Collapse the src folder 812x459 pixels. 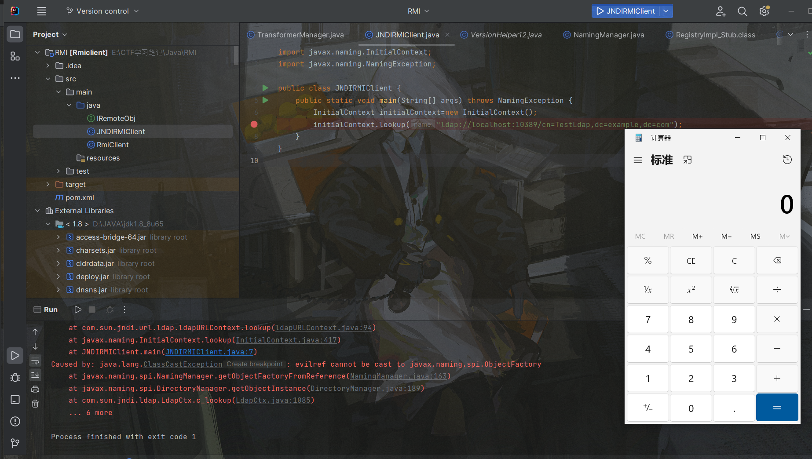(x=48, y=79)
